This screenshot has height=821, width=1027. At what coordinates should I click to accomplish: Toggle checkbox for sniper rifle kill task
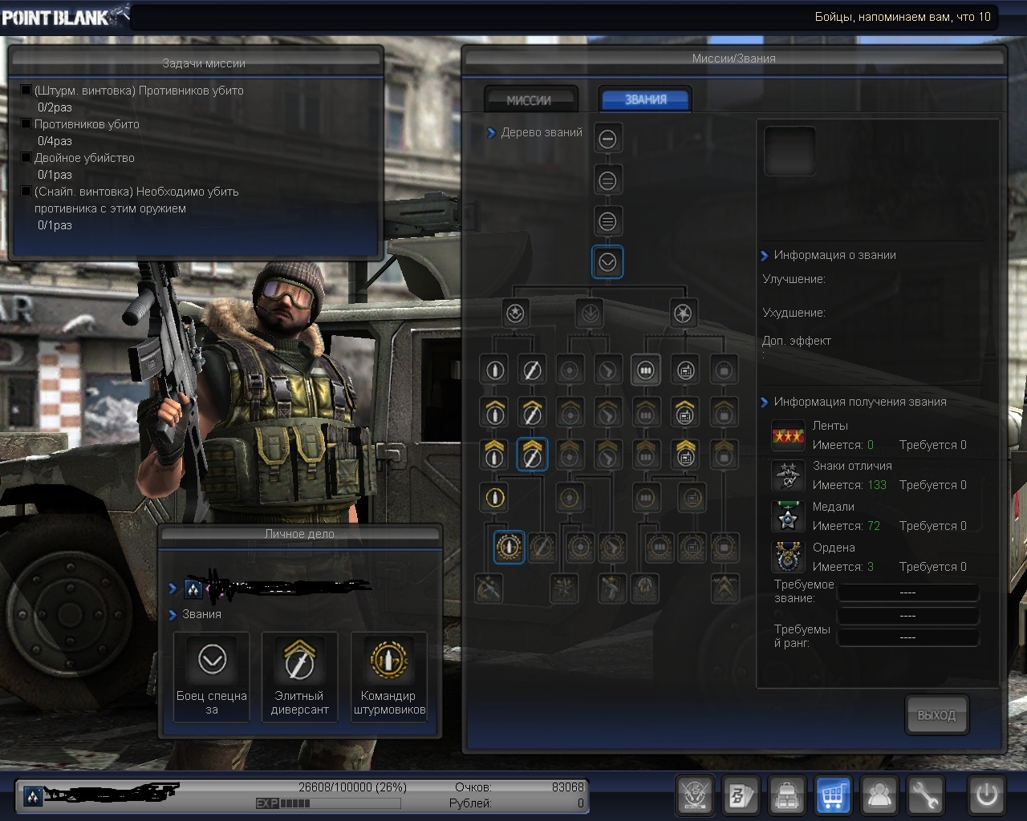click(26, 191)
